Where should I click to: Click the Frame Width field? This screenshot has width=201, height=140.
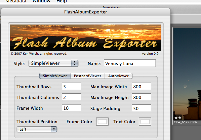(72, 108)
